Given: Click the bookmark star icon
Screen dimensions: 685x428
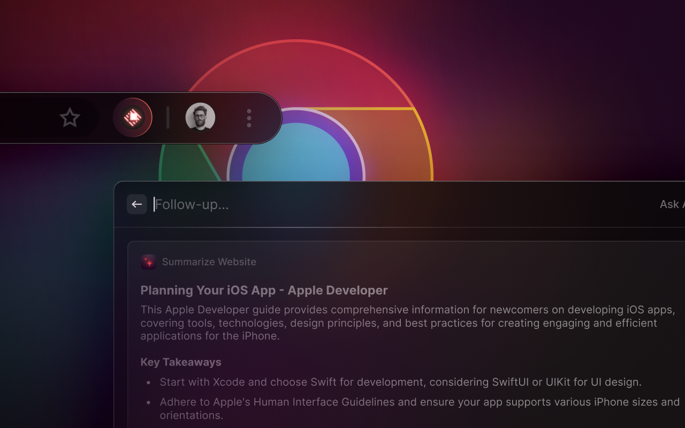Looking at the screenshot, I should pos(70,118).
